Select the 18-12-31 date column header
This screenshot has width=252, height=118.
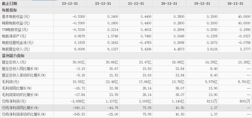click(x=235, y=4)
